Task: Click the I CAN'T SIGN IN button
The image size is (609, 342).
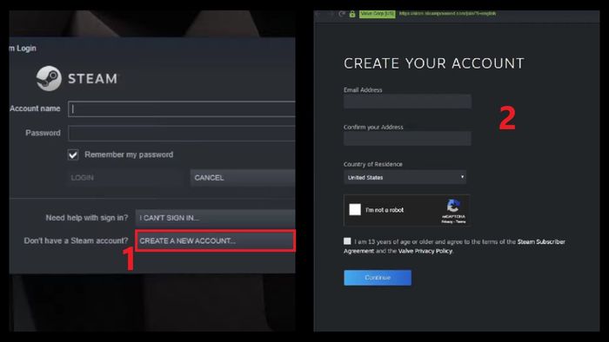Action: tap(215, 218)
